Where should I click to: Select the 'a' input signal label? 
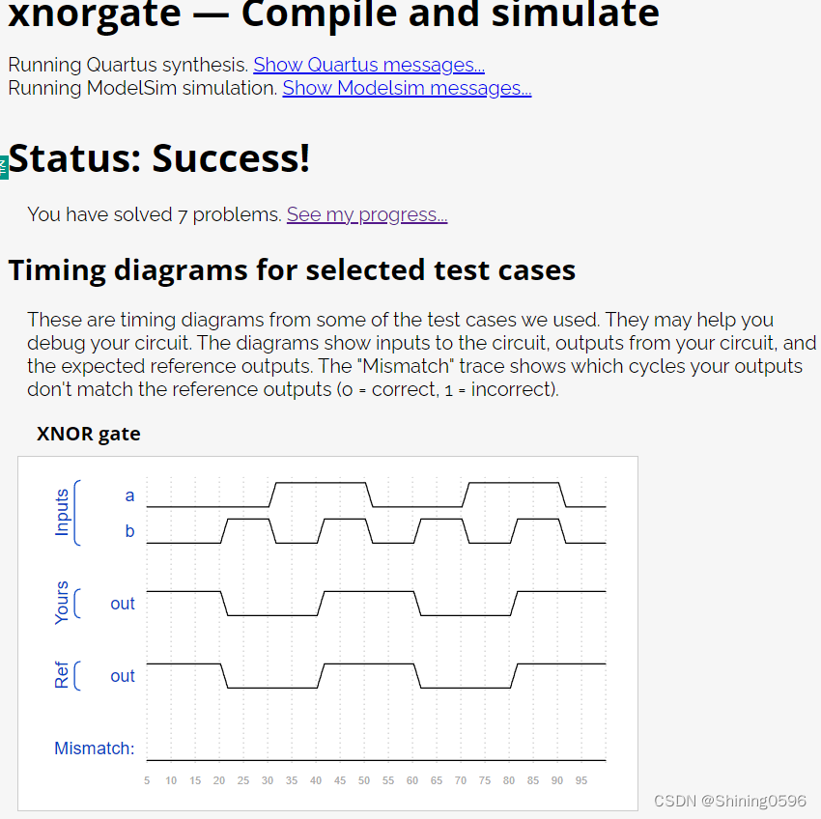129,495
